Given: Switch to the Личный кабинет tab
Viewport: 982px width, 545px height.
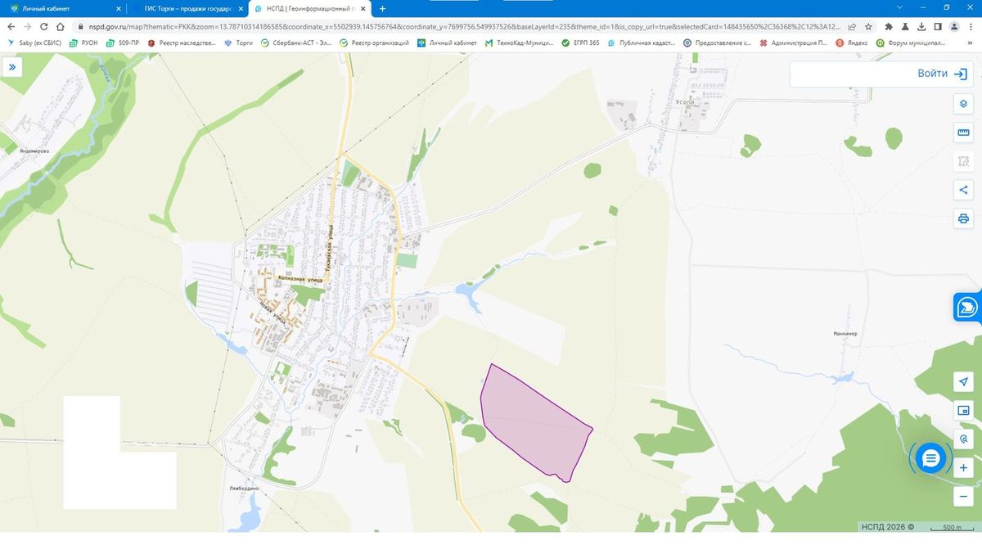Looking at the screenshot, I should coord(63,8).
